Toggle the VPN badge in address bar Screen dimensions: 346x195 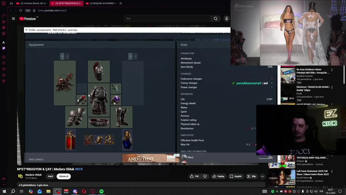click(28, 11)
